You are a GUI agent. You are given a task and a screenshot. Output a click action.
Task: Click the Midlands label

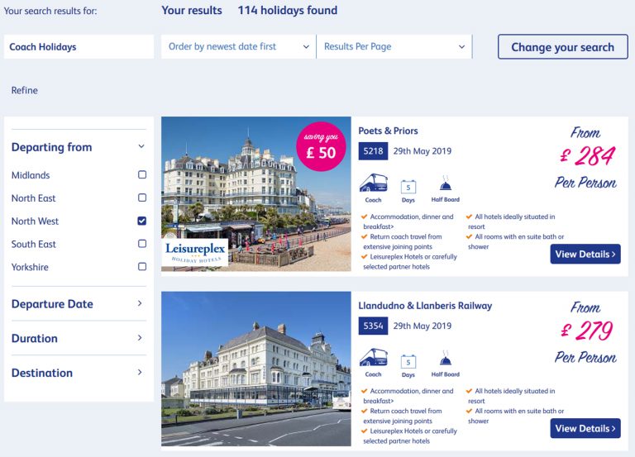tap(31, 175)
